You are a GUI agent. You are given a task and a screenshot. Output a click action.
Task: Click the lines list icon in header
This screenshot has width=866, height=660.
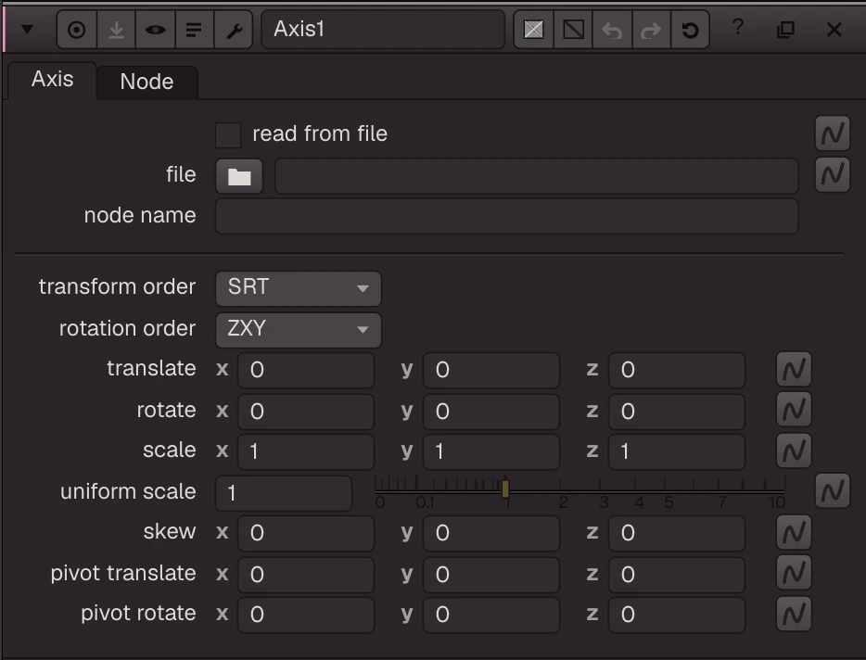[x=194, y=30]
